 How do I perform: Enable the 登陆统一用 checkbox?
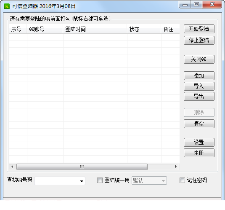pos(100,180)
